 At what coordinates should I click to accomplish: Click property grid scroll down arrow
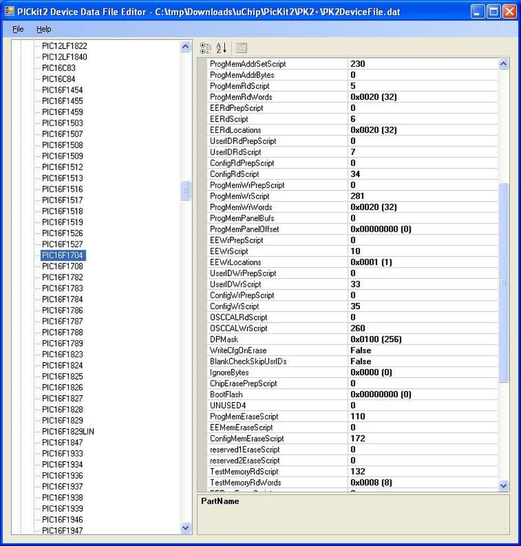pyautogui.click(x=503, y=485)
